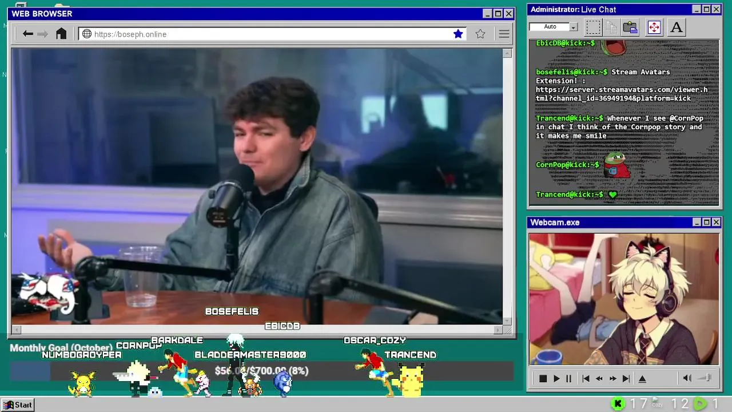This screenshot has width=732, height=412.
Task: Click the CornPop@kick username in chat
Action: (567, 165)
